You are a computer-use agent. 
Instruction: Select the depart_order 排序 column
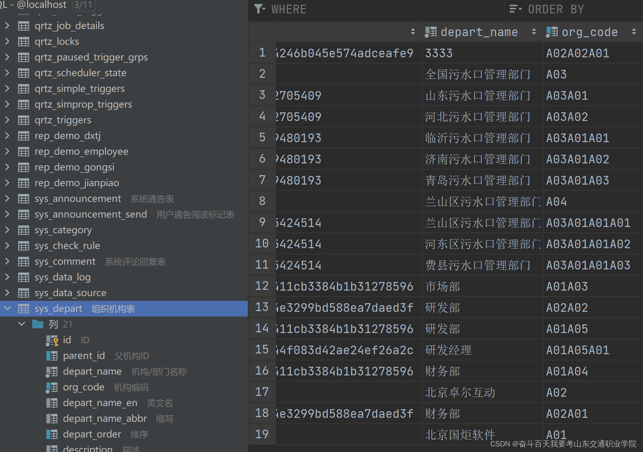[124, 434]
